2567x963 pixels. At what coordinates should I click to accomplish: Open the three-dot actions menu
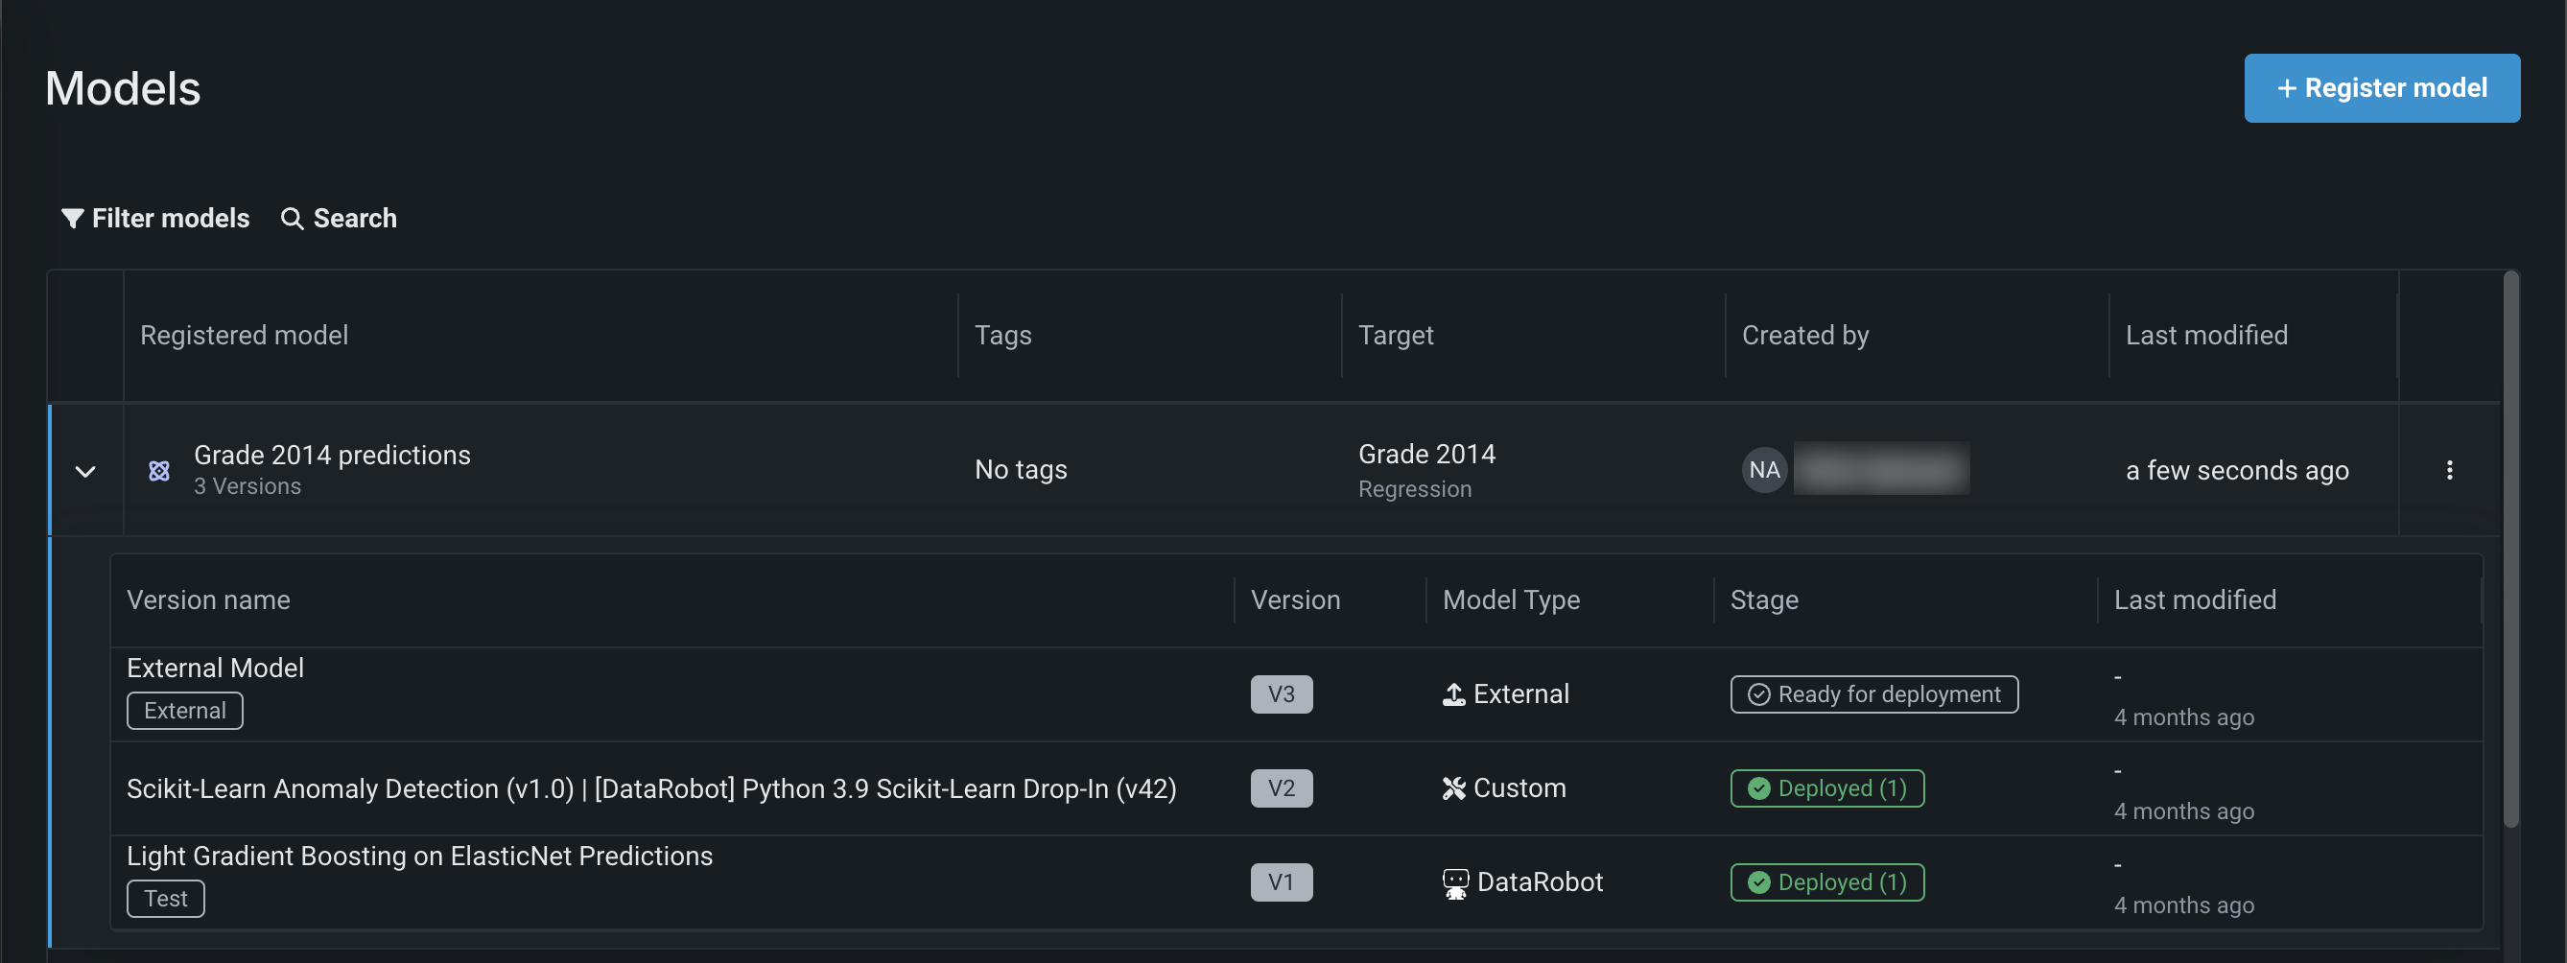[x=2448, y=471]
